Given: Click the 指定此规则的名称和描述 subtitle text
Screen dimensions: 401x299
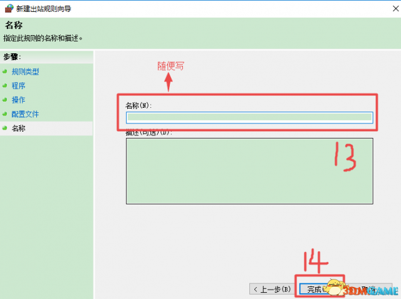Looking at the screenshot, I should 43,38.
